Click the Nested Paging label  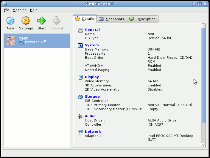click(x=97, y=70)
